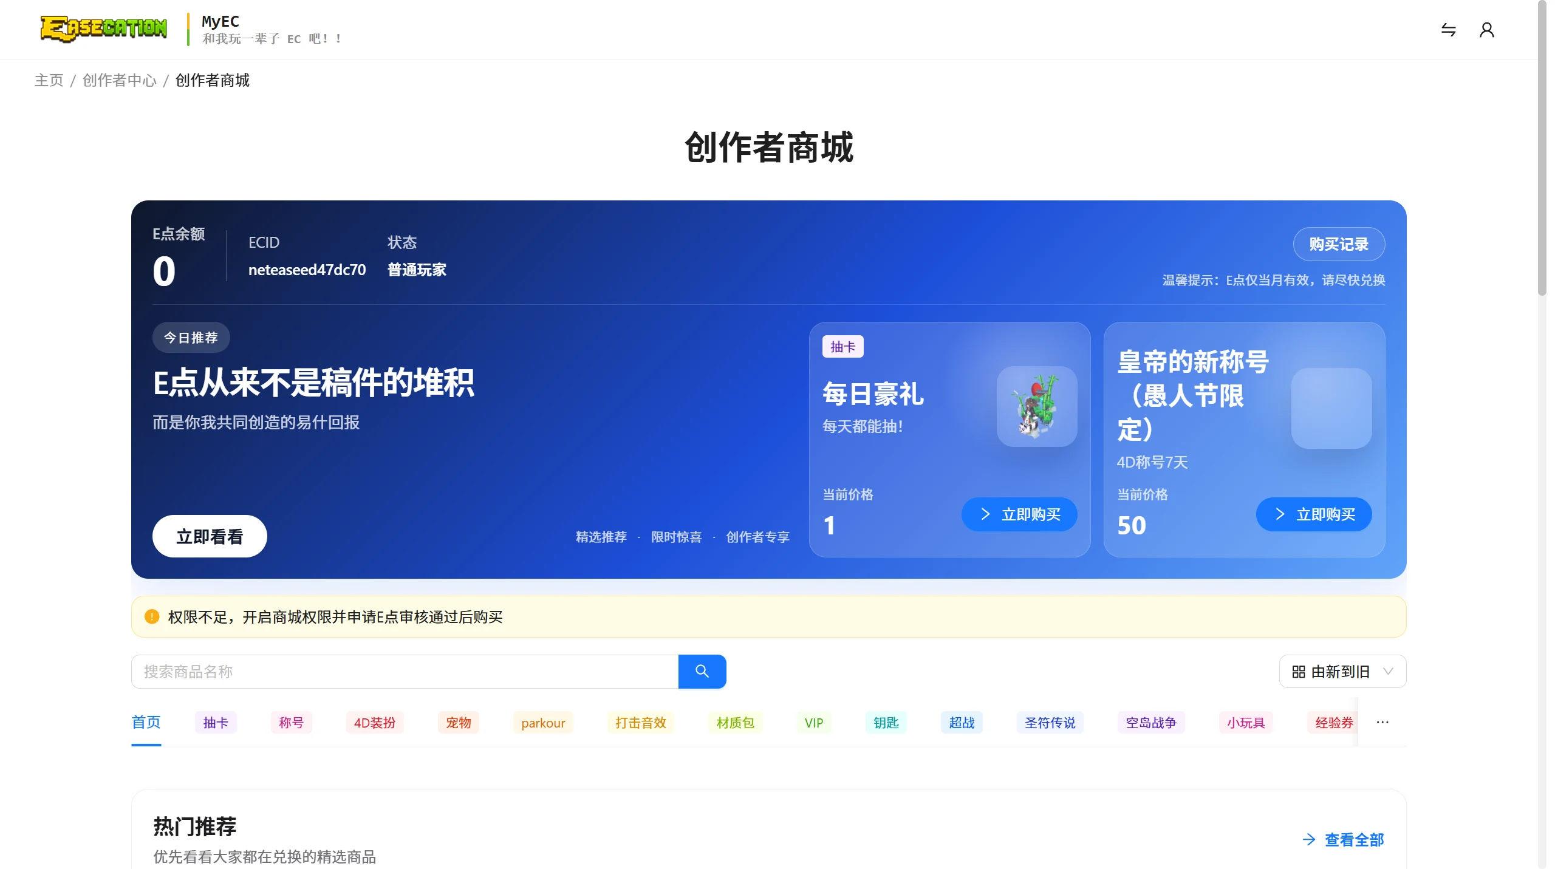Open 购买记录 purchase history
The height and width of the screenshot is (869, 1555).
[1339, 244]
